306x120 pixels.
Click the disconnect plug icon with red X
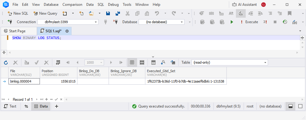pyautogui.click(x=115, y=22)
